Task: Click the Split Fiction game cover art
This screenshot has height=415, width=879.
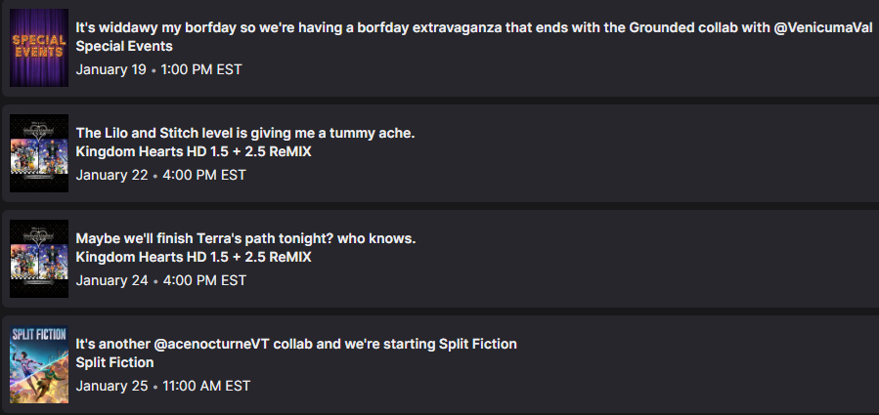Action: [x=39, y=363]
